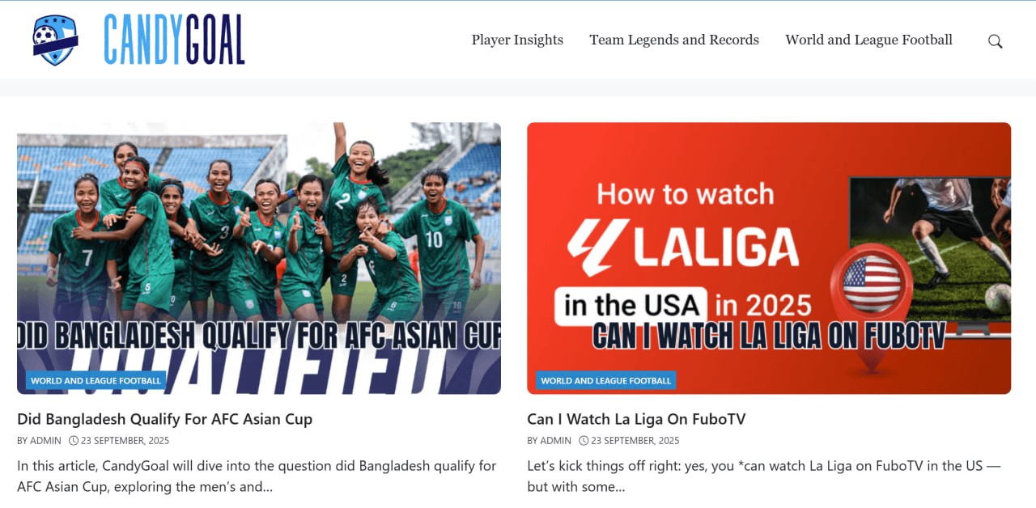The width and height of the screenshot is (1036, 508).
Task: Open How to watch LaLiga thumbnail
Action: tap(769, 258)
